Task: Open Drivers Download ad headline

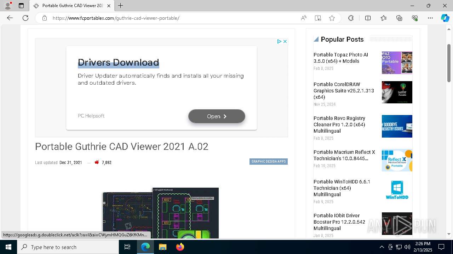Action: tap(118, 62)
